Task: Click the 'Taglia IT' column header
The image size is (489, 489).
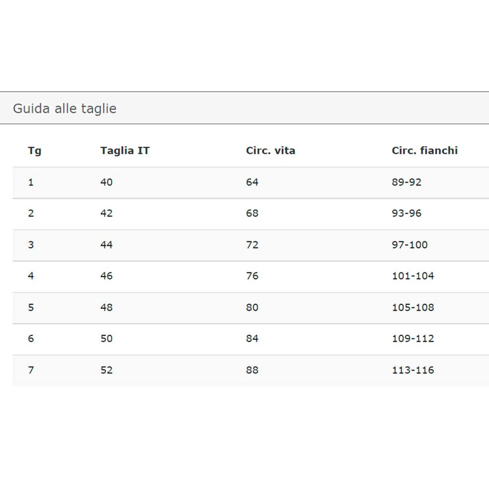Action: pyautogui.click(x=125, y=151)
